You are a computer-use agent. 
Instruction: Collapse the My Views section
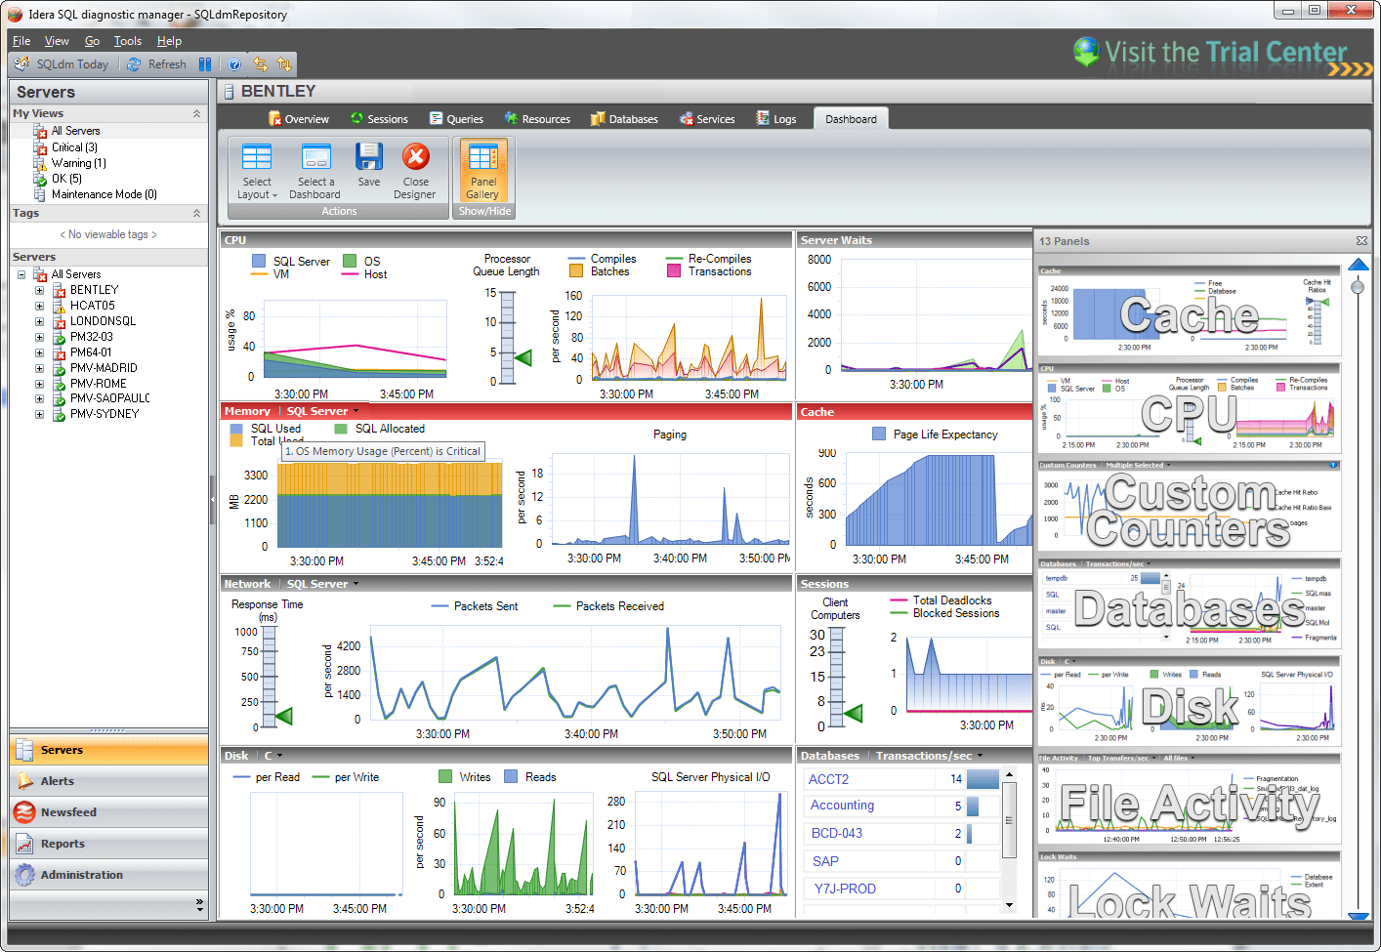(196, 114)
